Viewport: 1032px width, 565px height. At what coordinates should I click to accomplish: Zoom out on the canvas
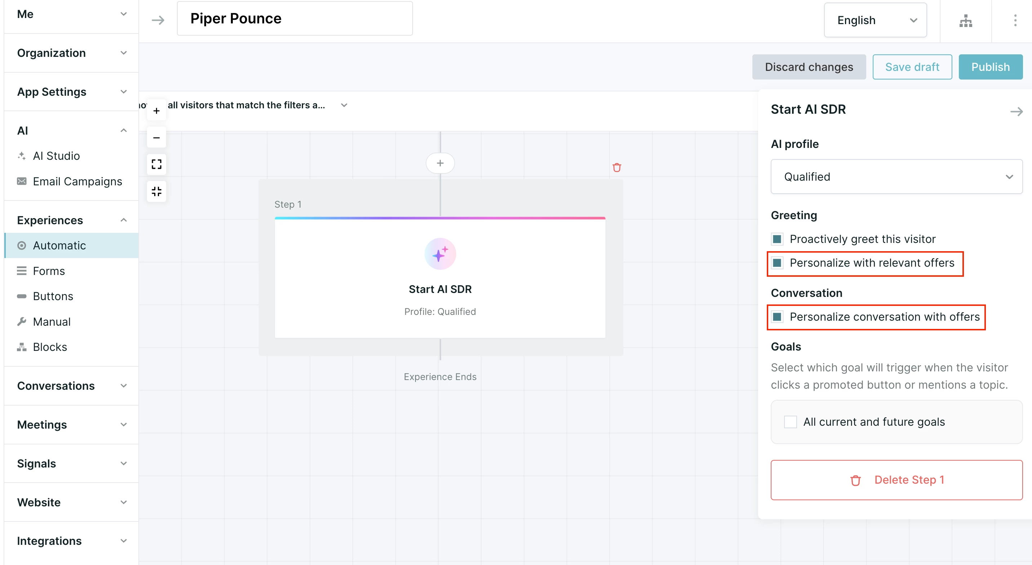[157, 137]
